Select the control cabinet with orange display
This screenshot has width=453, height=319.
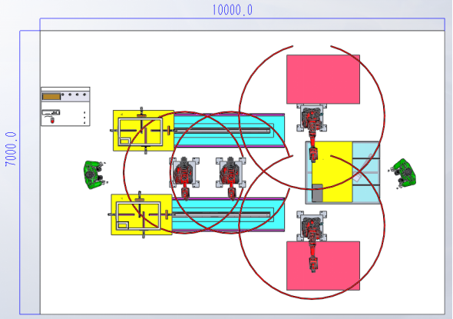(65, 106)
